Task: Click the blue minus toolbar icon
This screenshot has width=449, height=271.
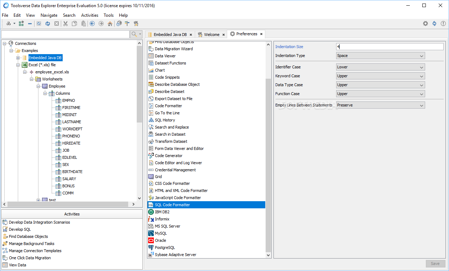Action: tap(30, 24)
